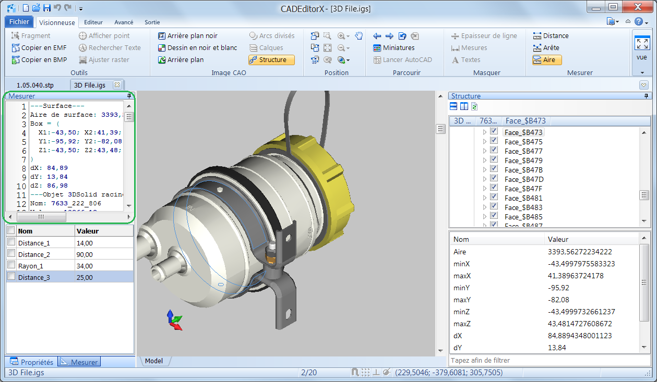This screenshot has width=657, height=382.
Task: Tick the Rayon_1 checkbox
Action: coord(11,265)
